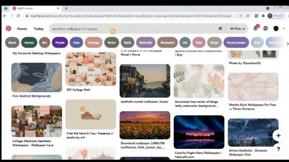Filter by the Retro chip
The width and height of the screenshot is (289, 162).
point(112,42)
